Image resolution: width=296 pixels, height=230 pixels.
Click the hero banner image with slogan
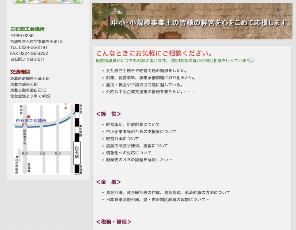click(x=192, y=21)
